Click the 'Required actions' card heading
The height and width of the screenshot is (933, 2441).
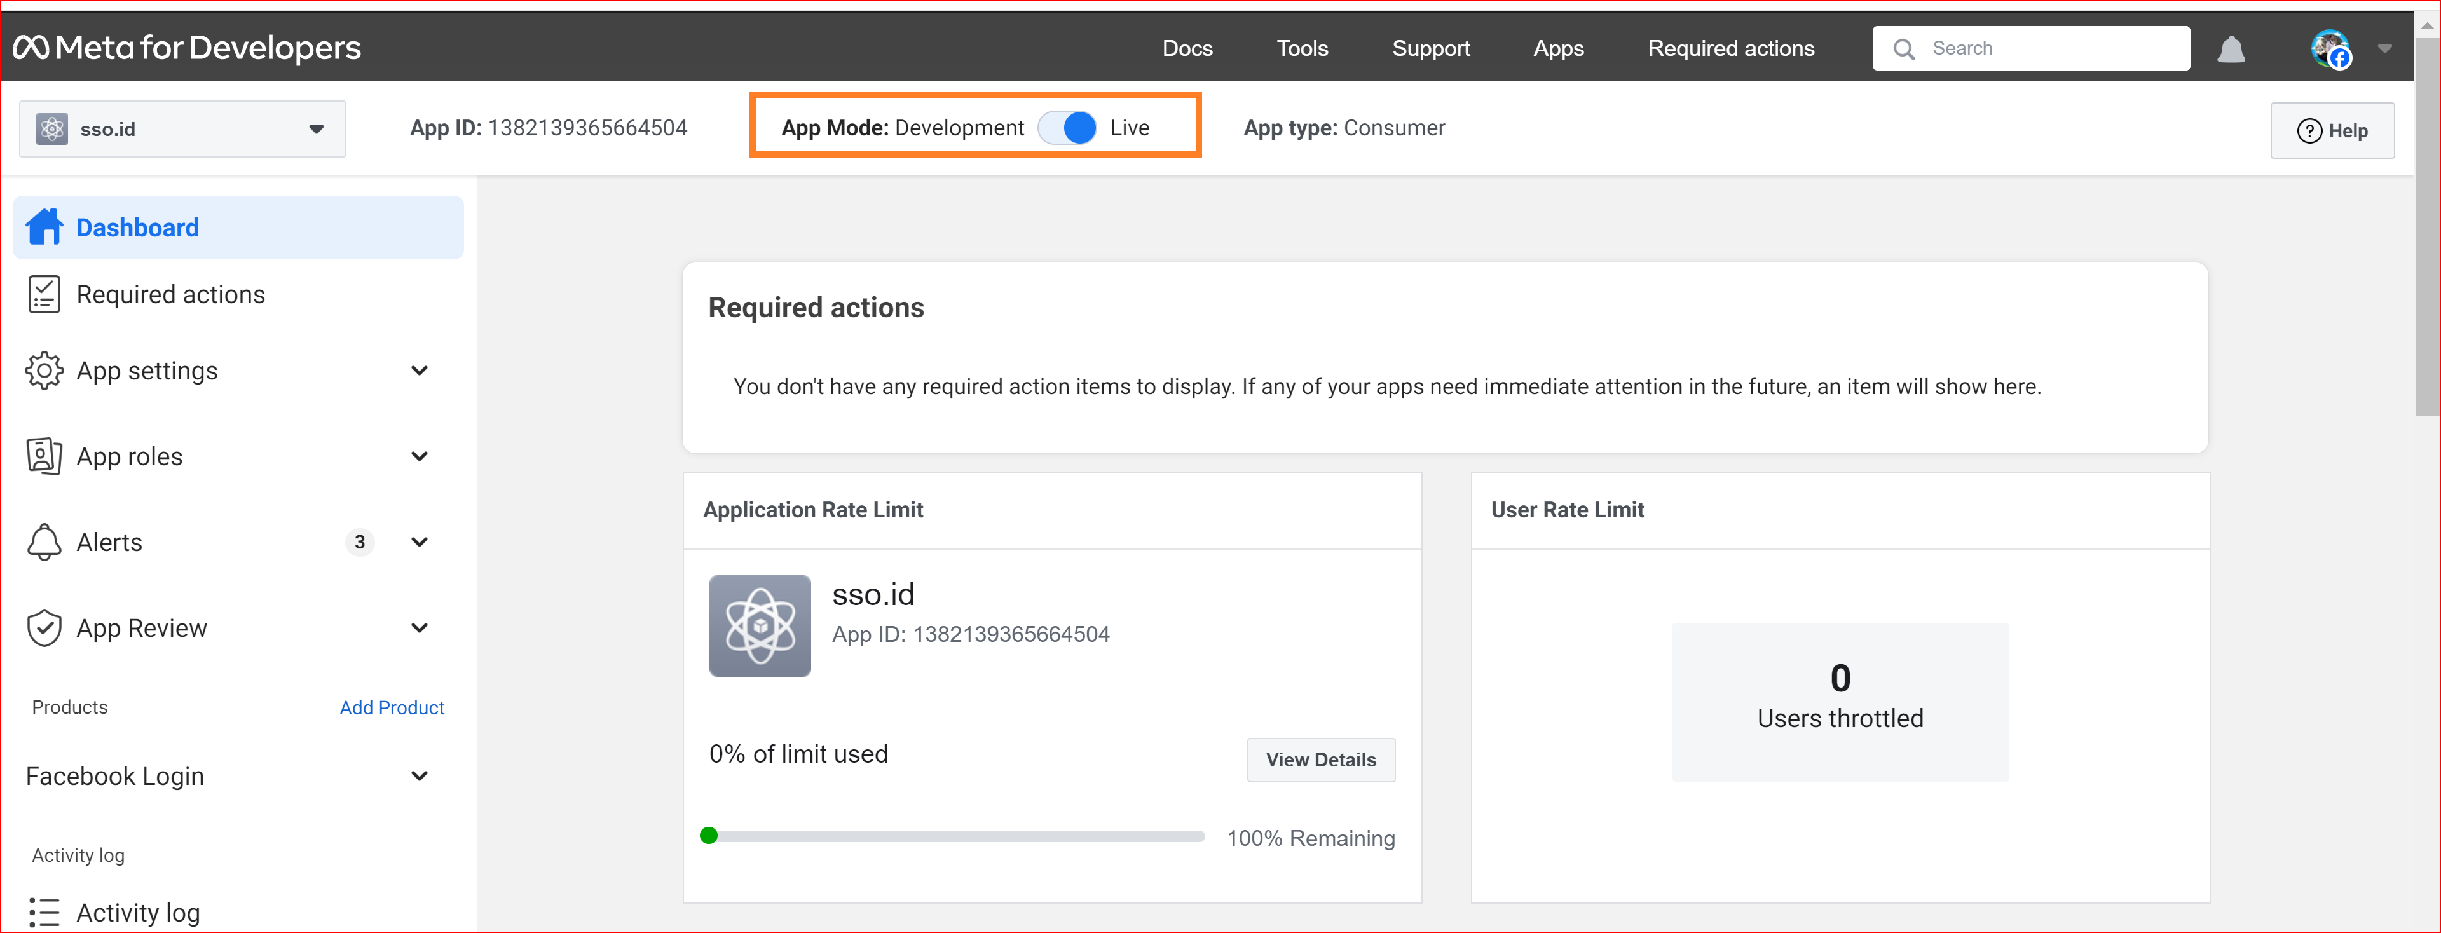pyautogui.click(x=815, y=307)
